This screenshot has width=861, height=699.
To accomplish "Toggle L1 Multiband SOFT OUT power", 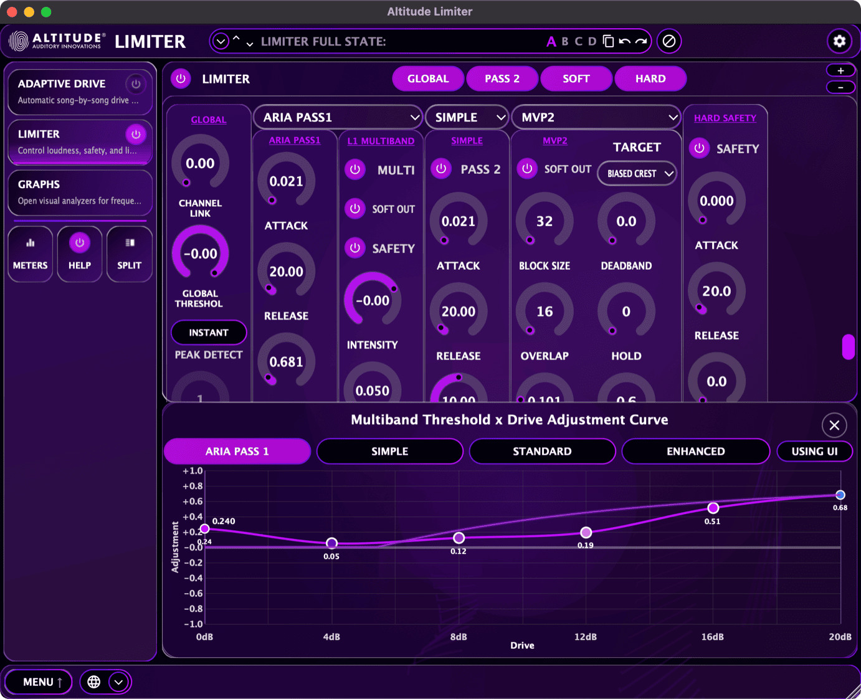I will (355, 209).
